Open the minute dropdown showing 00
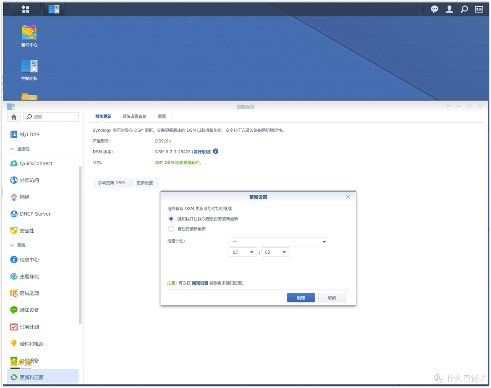 pos(275,252)
